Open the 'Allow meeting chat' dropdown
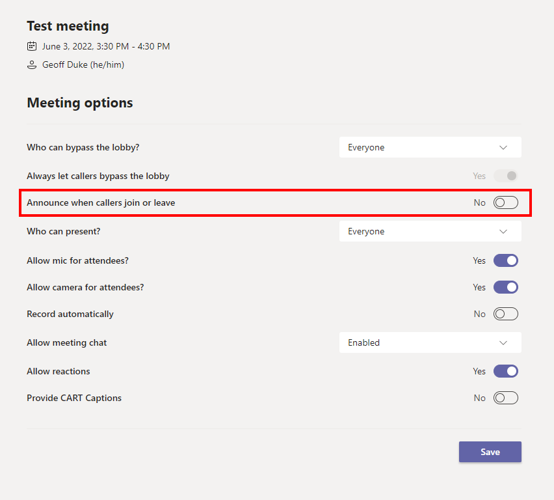 [x=430, y=342]
